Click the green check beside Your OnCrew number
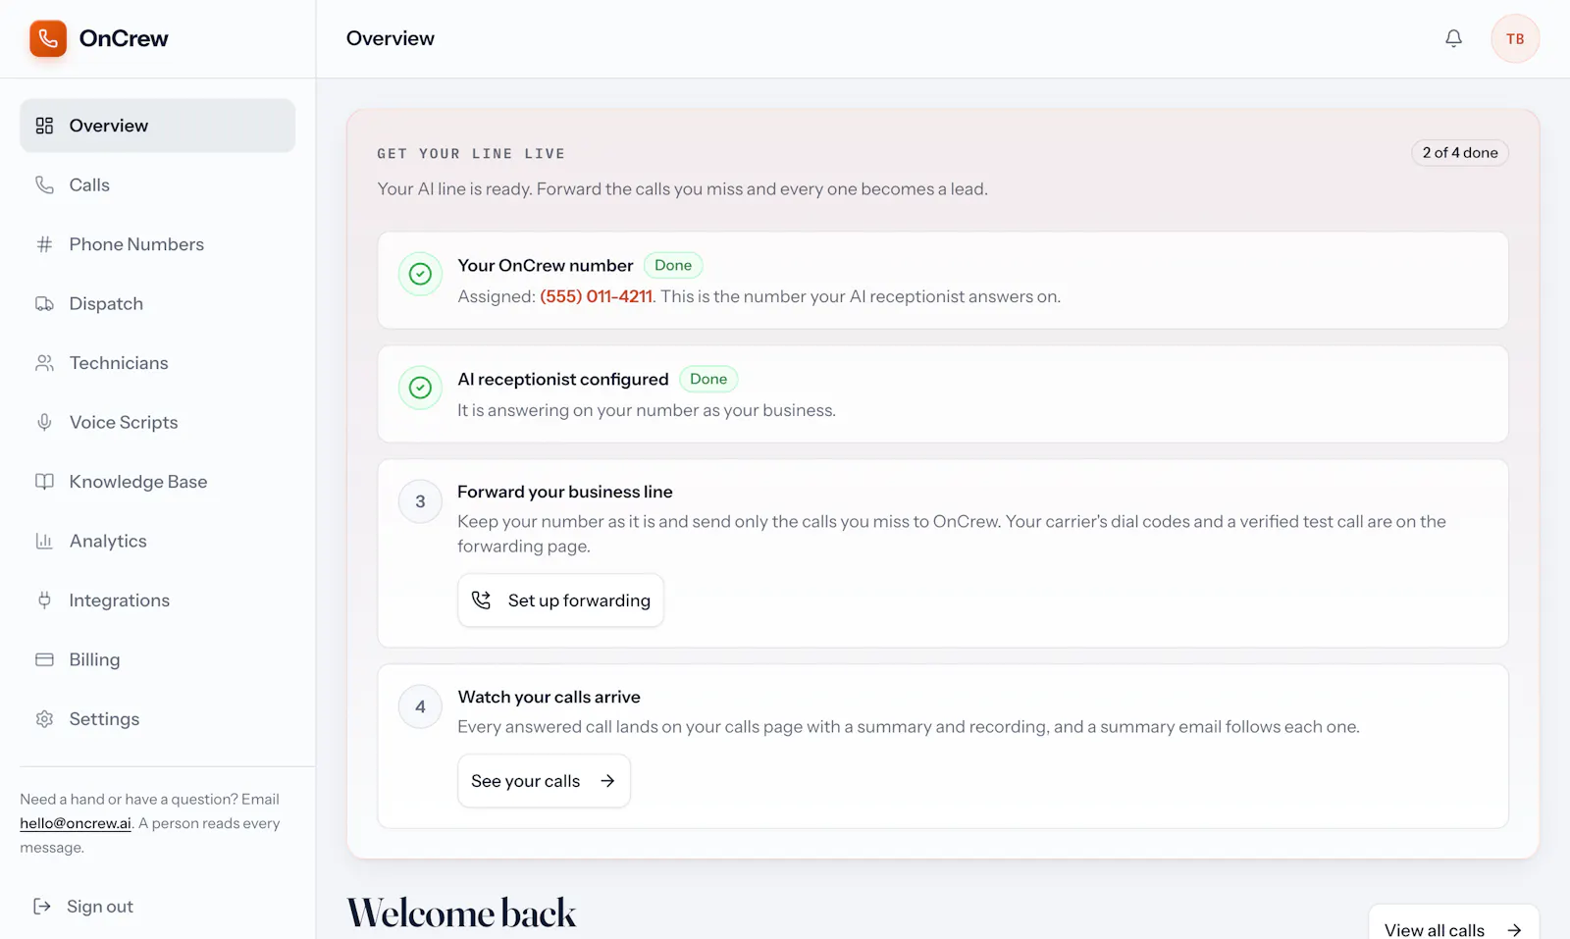This screenshot has width=1570, height=939. pos(420,274)
